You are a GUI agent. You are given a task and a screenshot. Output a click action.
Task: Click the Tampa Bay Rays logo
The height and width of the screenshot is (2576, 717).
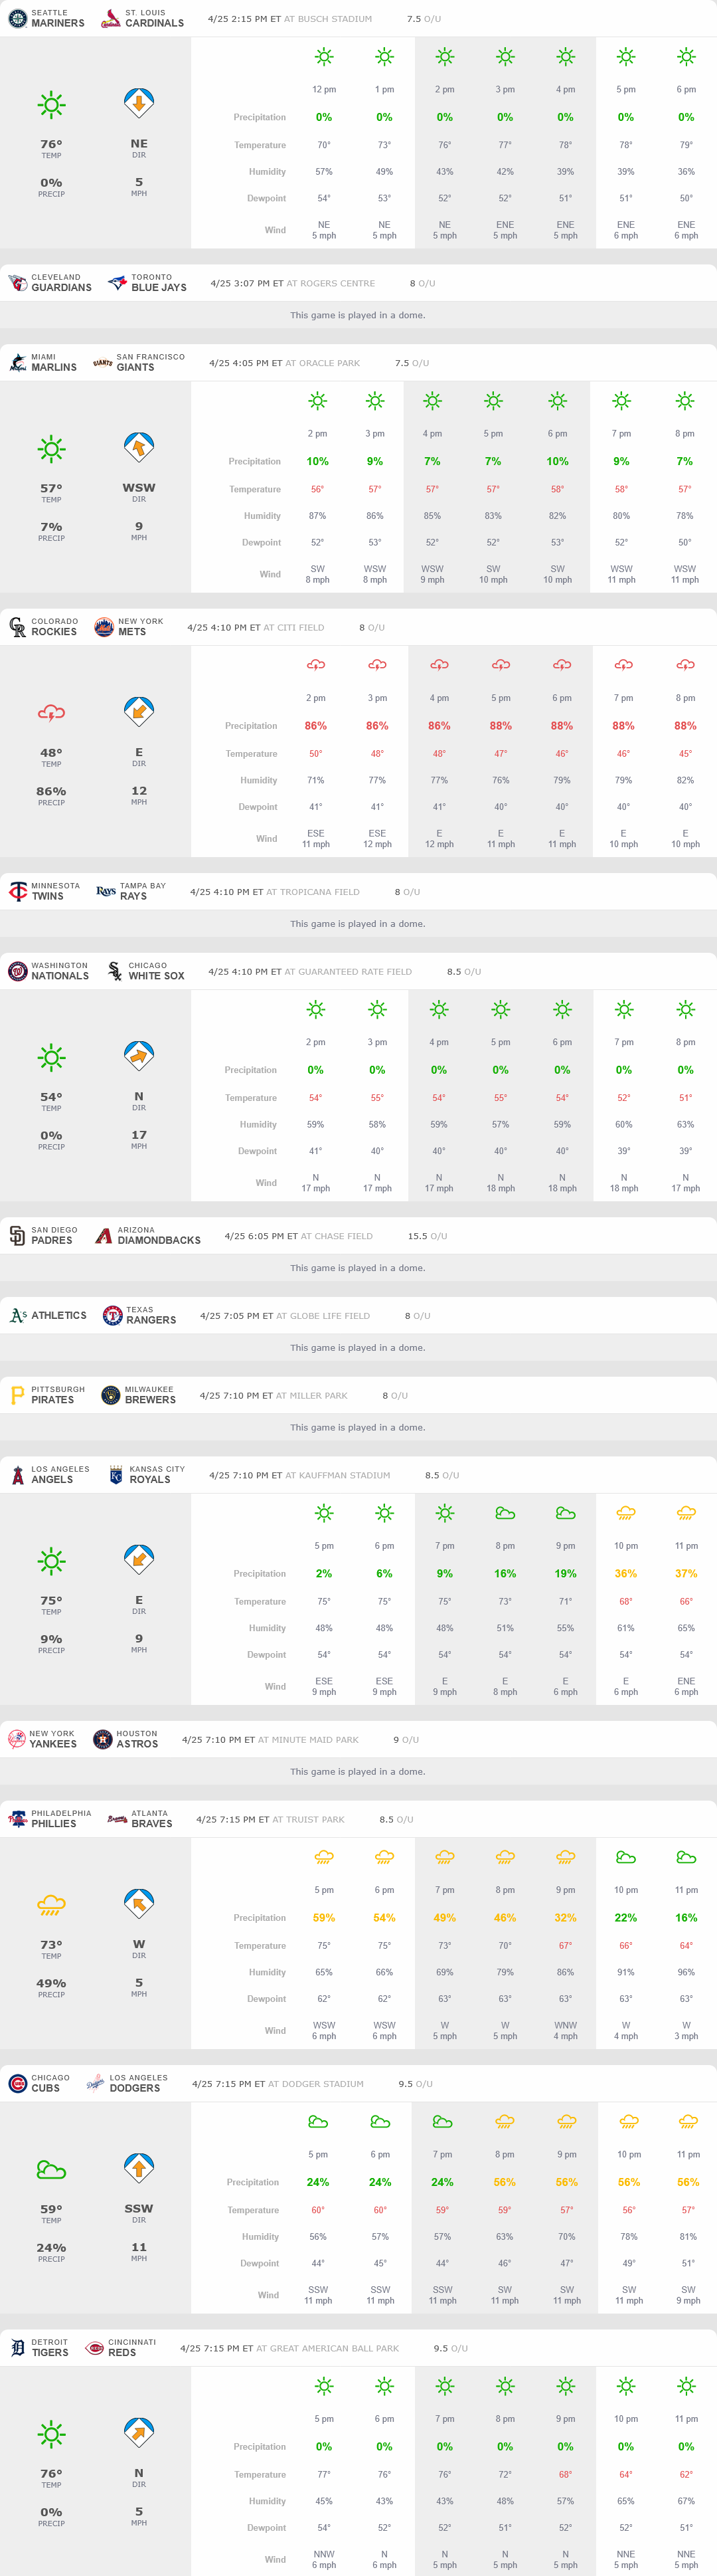pos(106,891)
